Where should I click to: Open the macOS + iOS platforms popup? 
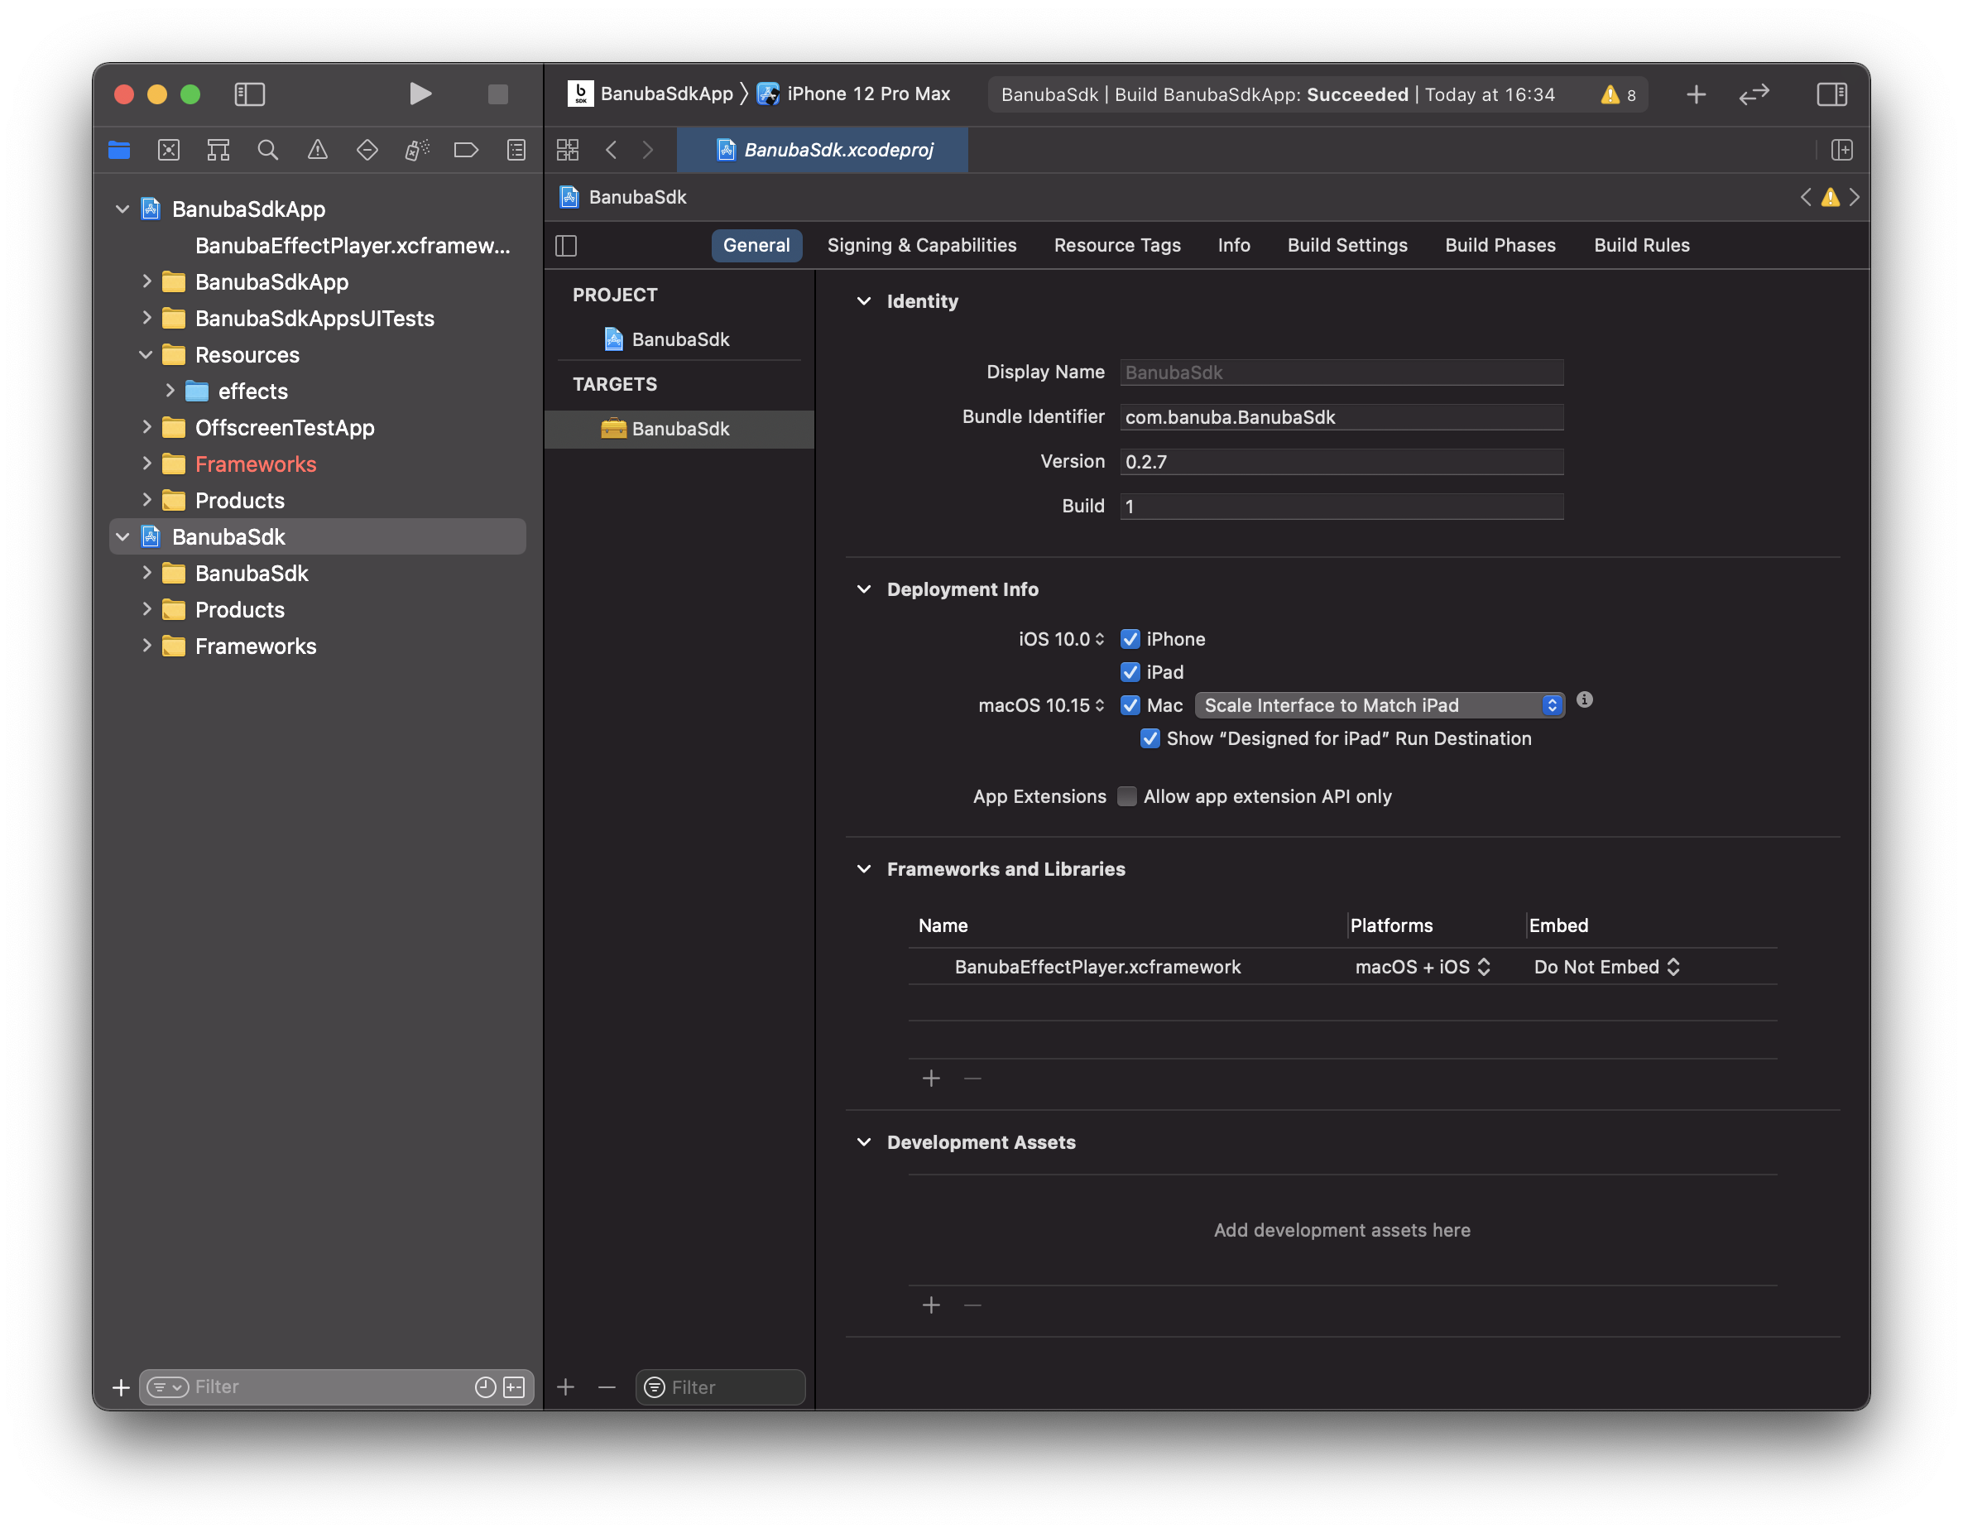pos(1422,968)
